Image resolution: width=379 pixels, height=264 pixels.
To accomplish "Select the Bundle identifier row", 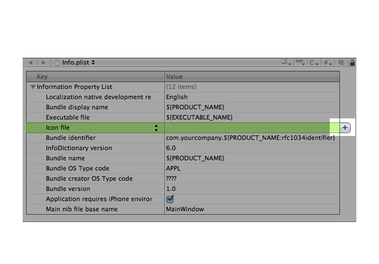I will click(x=183, y=138).
